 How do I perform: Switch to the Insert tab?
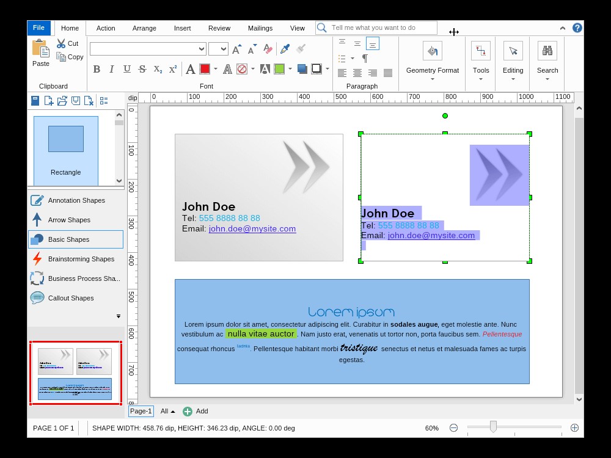coord(182,28)
